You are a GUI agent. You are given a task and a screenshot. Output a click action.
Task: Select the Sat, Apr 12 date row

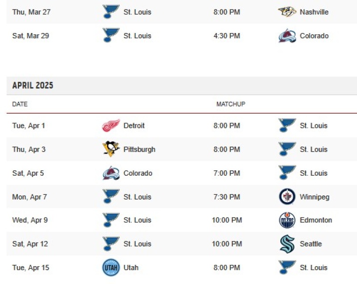182,244
